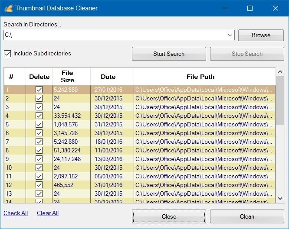Select the date 31/12/2015 cell
This screenshot has width=289, height=229.
click(112, 124)
